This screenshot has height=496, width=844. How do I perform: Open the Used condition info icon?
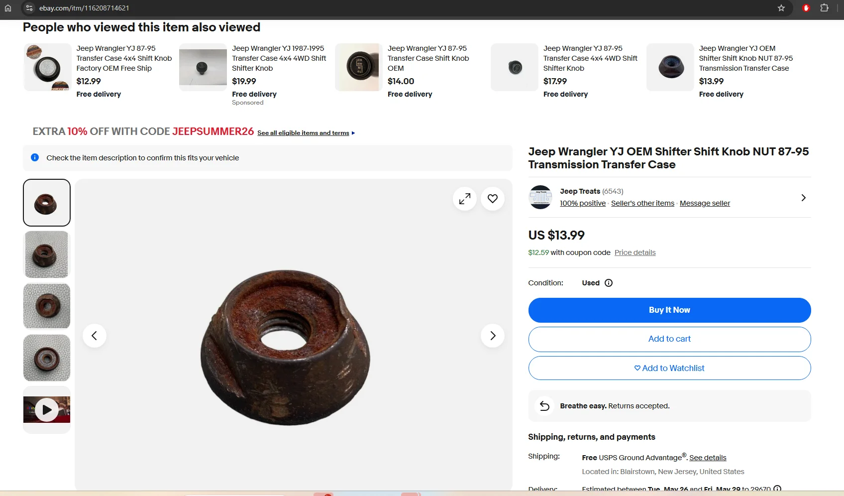tap(609, 283)
